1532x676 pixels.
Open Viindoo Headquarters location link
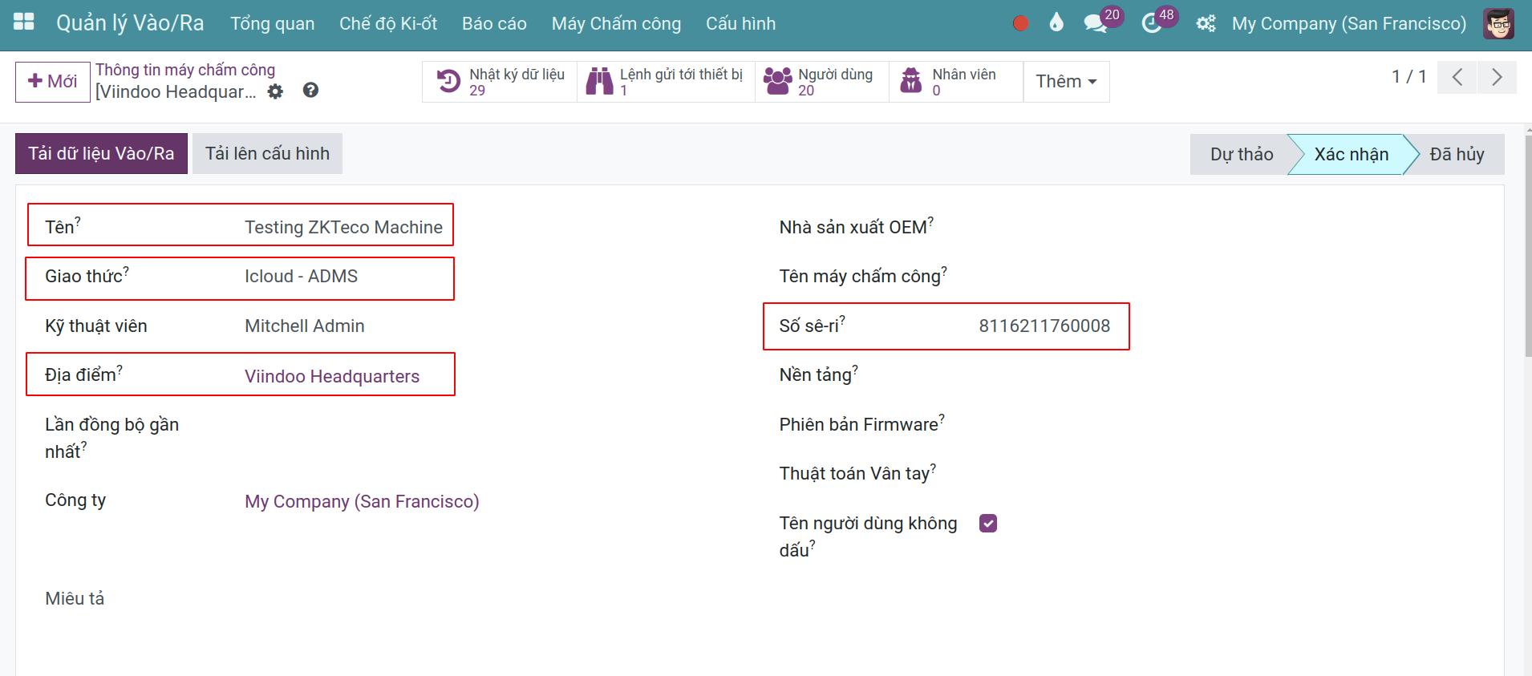pos(332,377)
